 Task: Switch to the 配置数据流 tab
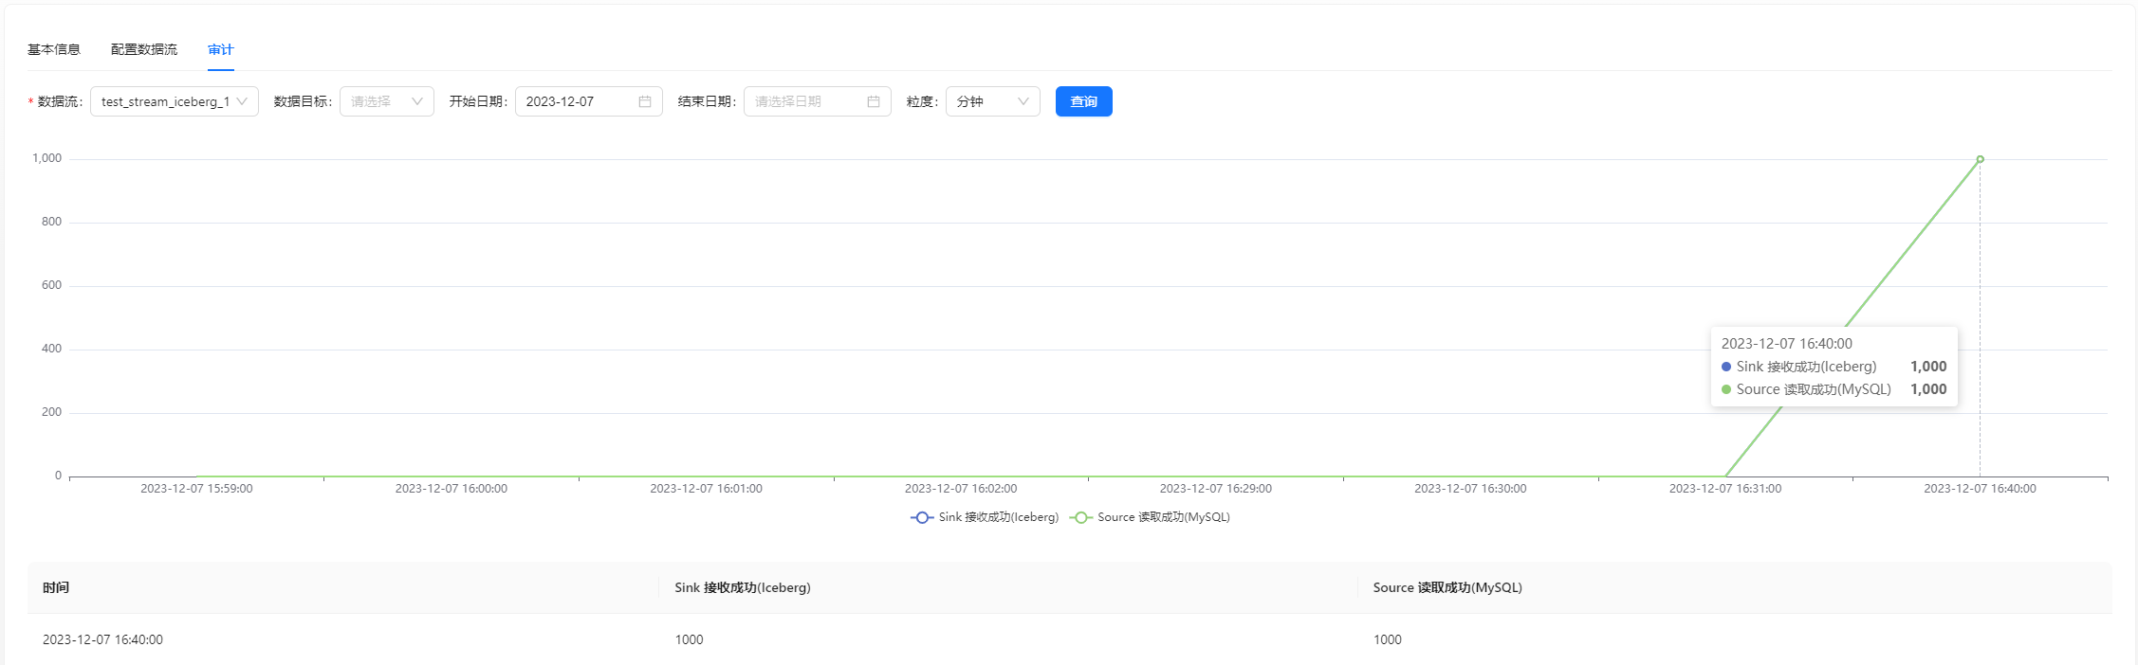pyautogui.click(x=144, y=49)
